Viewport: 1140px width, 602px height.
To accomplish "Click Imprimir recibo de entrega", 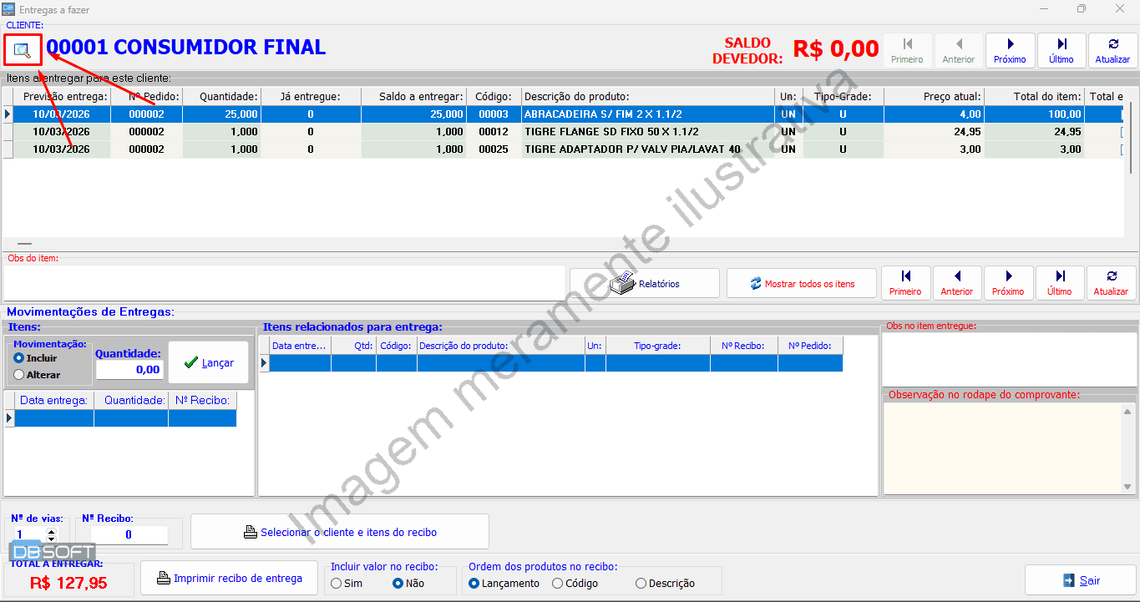I will [229, 578].
